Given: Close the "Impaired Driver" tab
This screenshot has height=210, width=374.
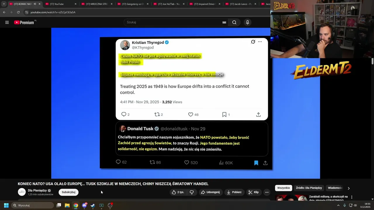Looking at the screenshot, I should click(x=219, y=4).
